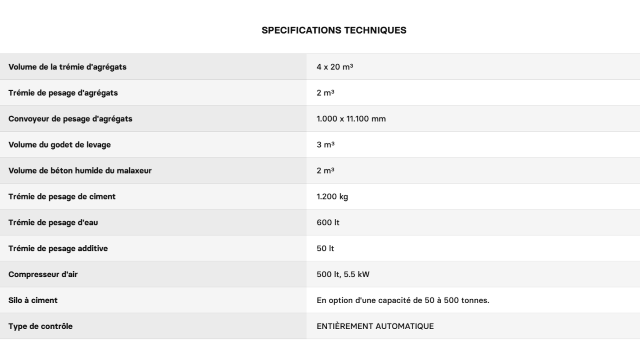
Task: Click the Trémie de pesage d'eau label
Action: point(53,223)
